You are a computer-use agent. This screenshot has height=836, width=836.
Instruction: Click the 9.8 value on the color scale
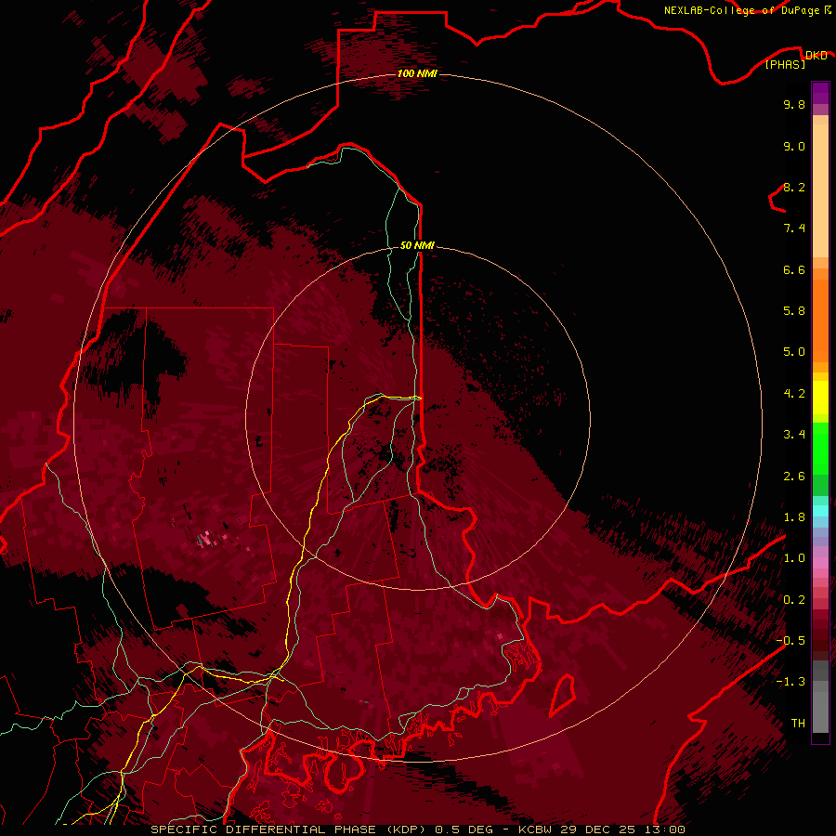click(794, 104)
